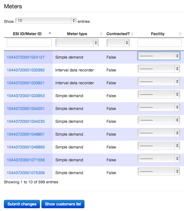The image size is (184, 211).
Task: Open meter link 10443720001024127
Action: point(26,57)
